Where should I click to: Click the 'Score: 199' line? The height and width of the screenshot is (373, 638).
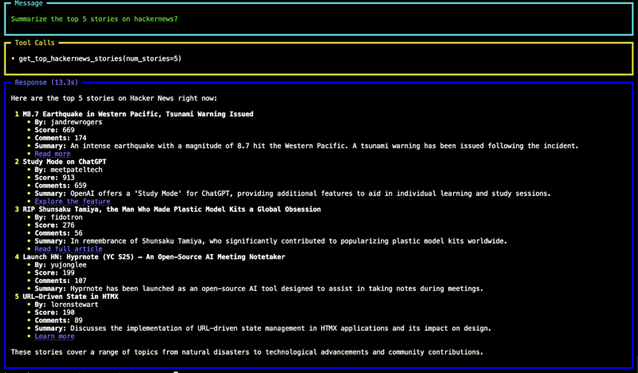pyautogui.click(x=55, y=273)
